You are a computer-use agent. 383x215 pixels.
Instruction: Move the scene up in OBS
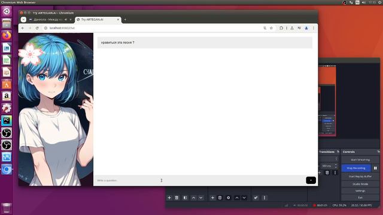tap(193, 198)
